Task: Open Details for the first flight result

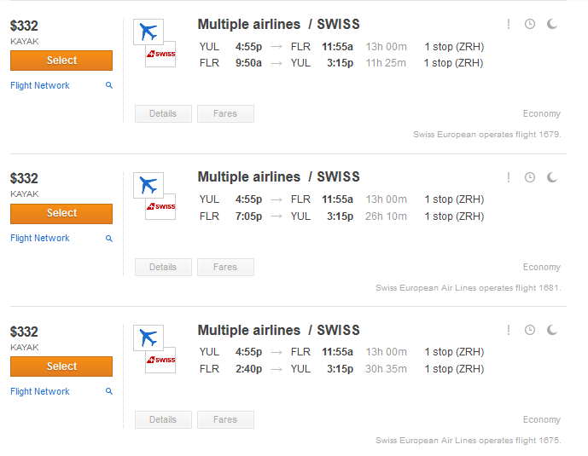Action: 163,114
